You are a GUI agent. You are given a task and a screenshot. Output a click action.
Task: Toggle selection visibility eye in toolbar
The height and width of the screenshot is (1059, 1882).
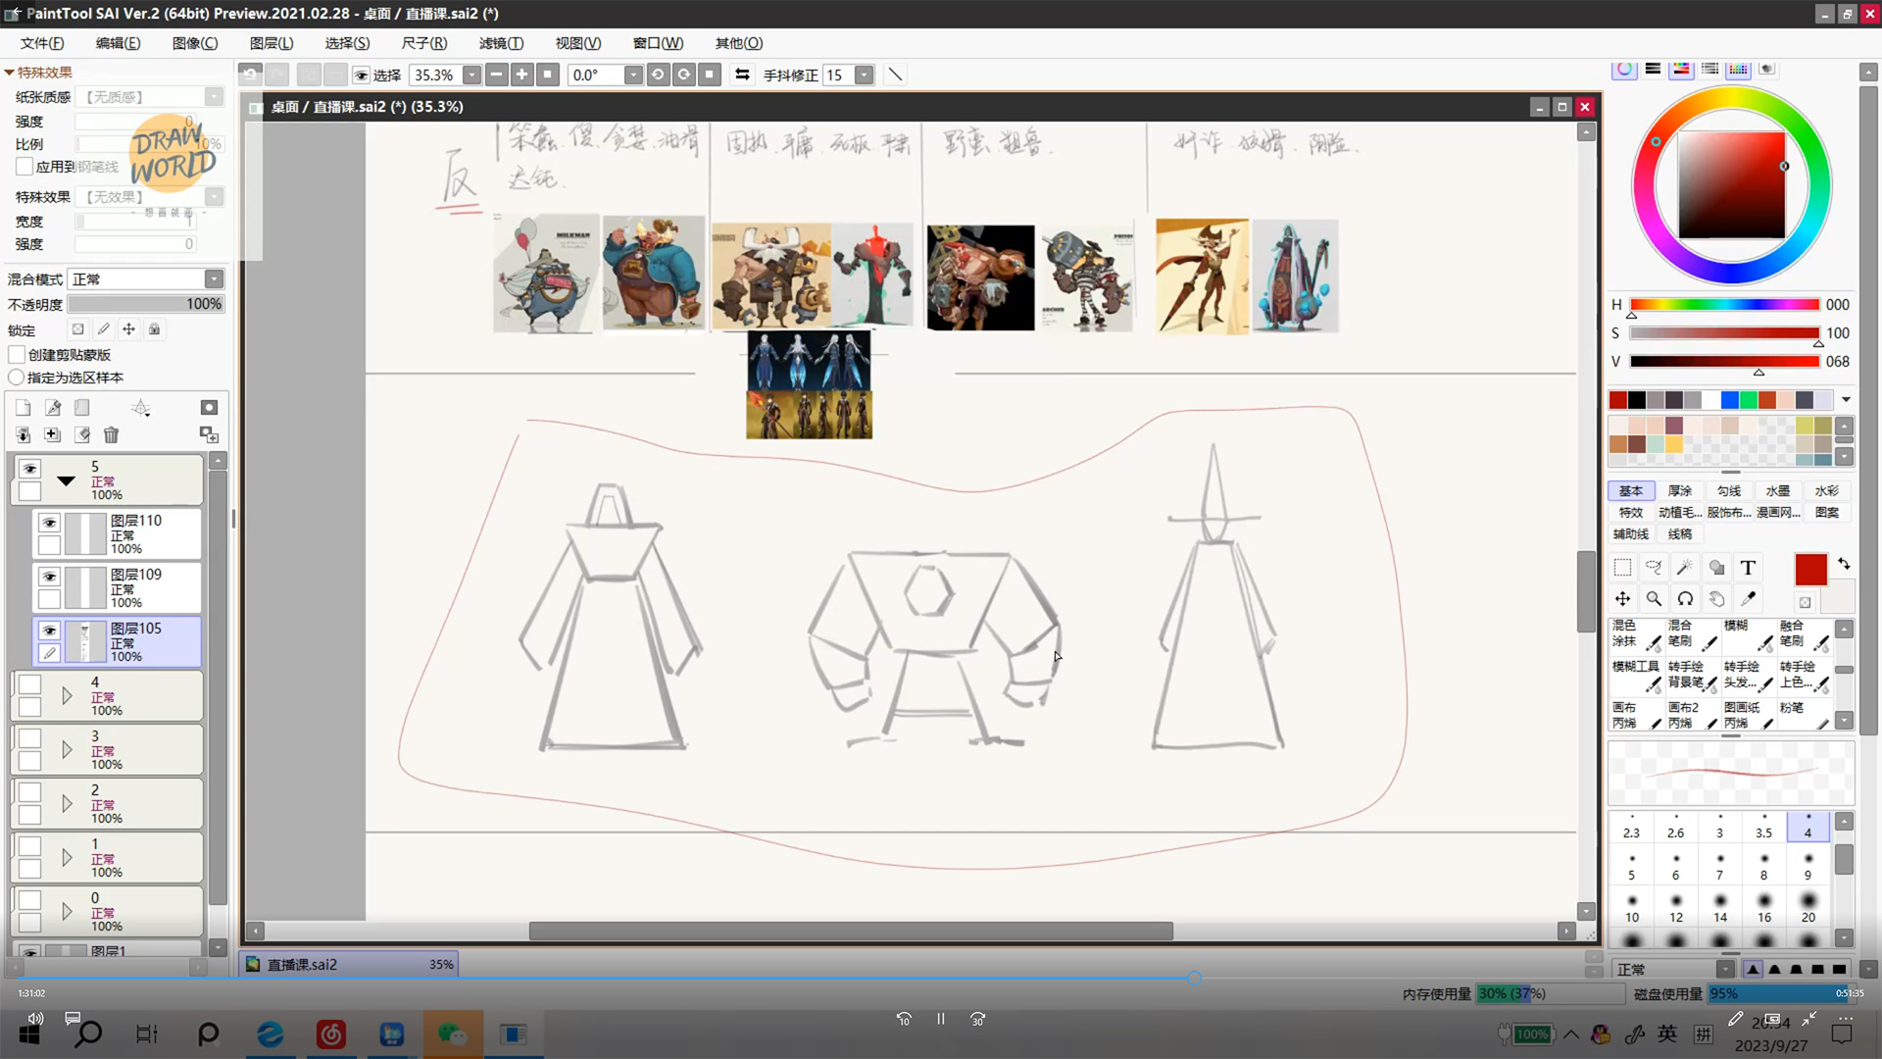click(362, 75)
